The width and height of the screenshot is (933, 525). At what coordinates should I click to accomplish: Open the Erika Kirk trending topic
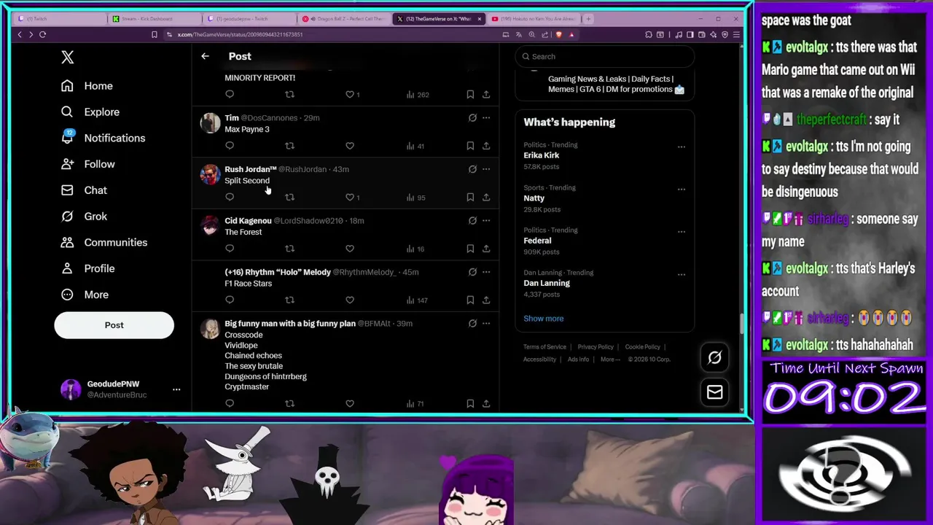(542, 155)
